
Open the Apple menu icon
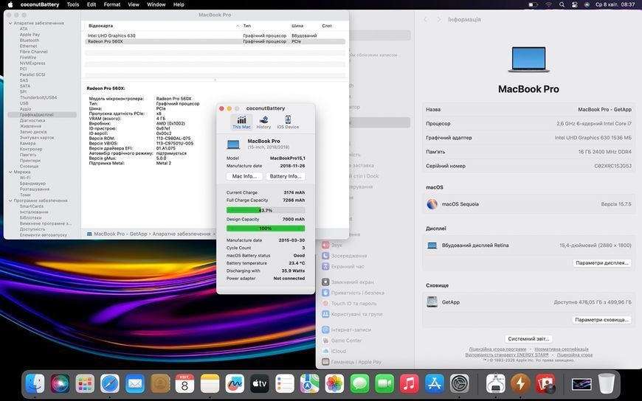pos(10,4)
